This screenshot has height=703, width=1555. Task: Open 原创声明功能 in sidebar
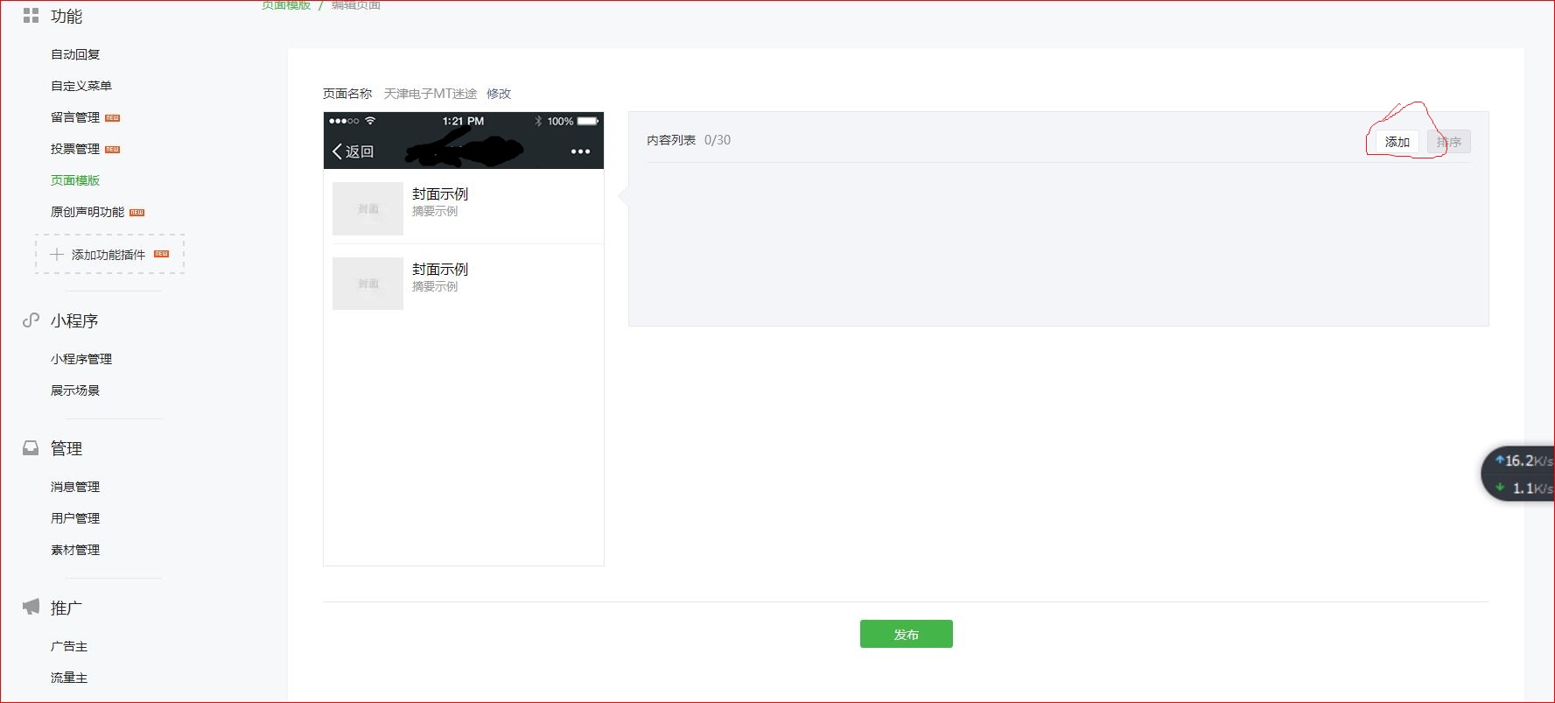(88, 212)
